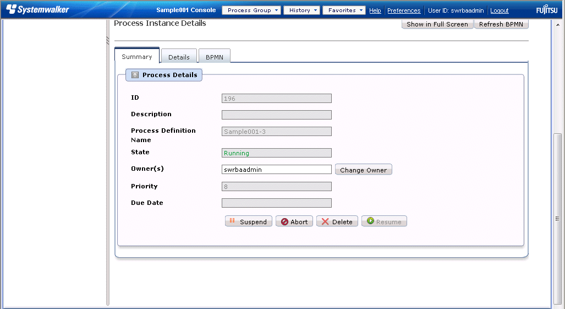
Task: Click the Due Date field
Action: 277,203
